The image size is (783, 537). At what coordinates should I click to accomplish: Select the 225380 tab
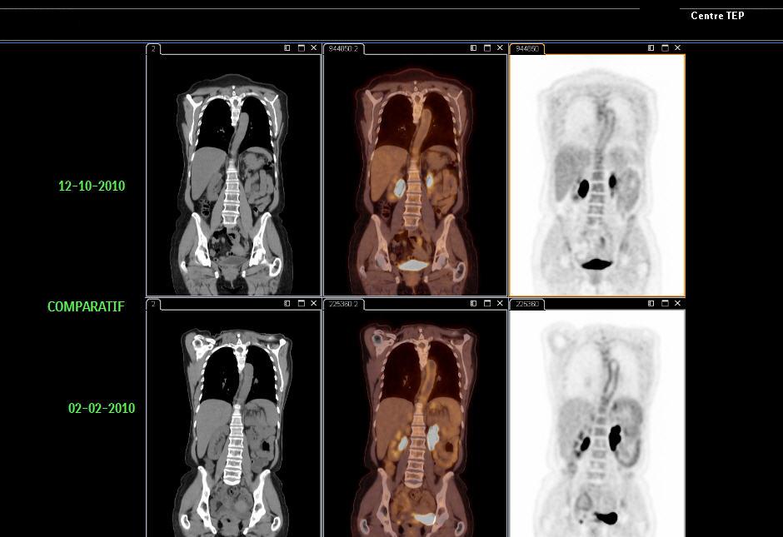coord(526,304)
